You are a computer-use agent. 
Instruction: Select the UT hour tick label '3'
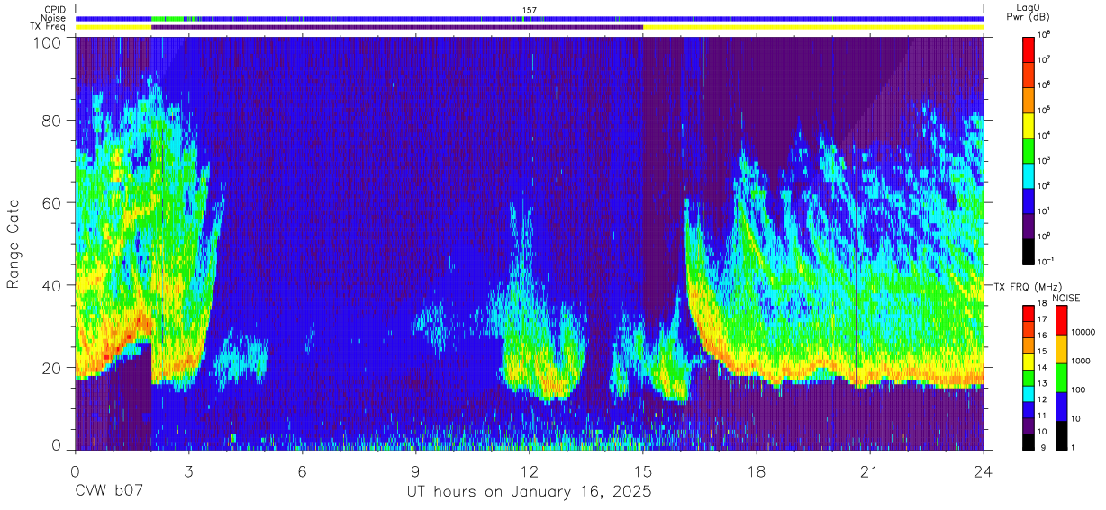(188, 470)
